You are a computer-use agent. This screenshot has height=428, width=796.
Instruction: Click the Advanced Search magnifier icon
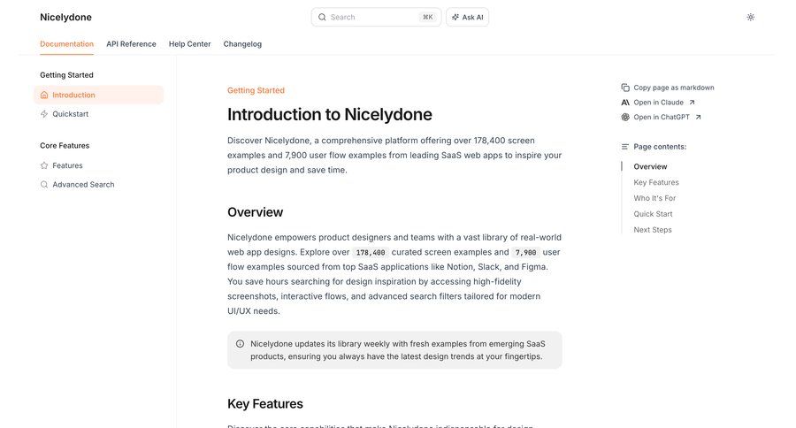44,185
